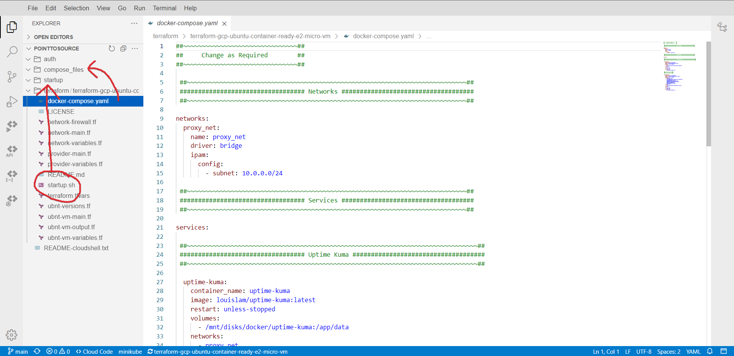Click the editor vertical scrollbar

[708, 94]
